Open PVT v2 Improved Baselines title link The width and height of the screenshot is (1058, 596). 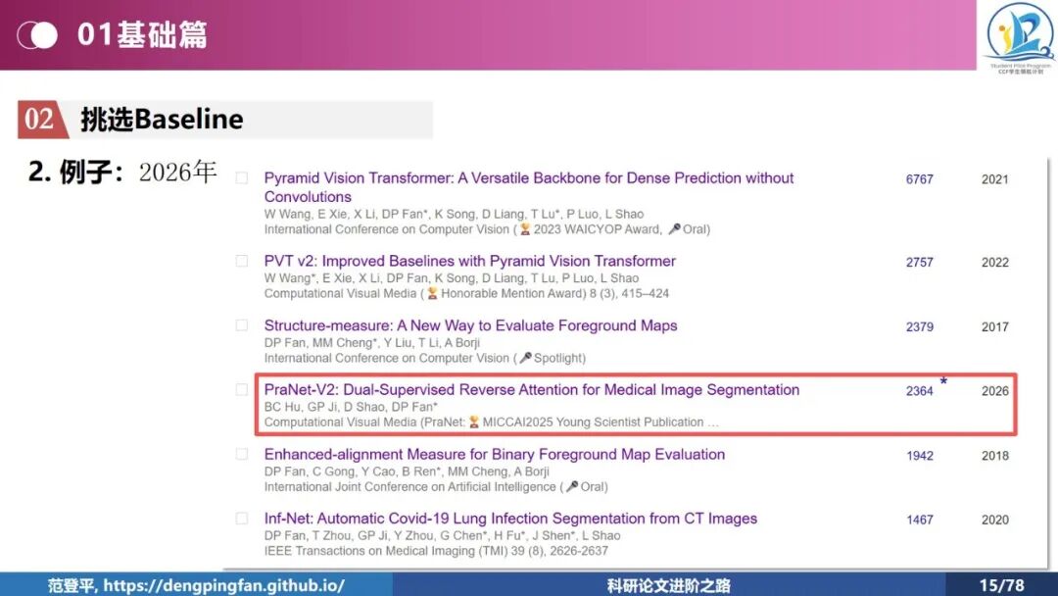click(x=469, y=261)
